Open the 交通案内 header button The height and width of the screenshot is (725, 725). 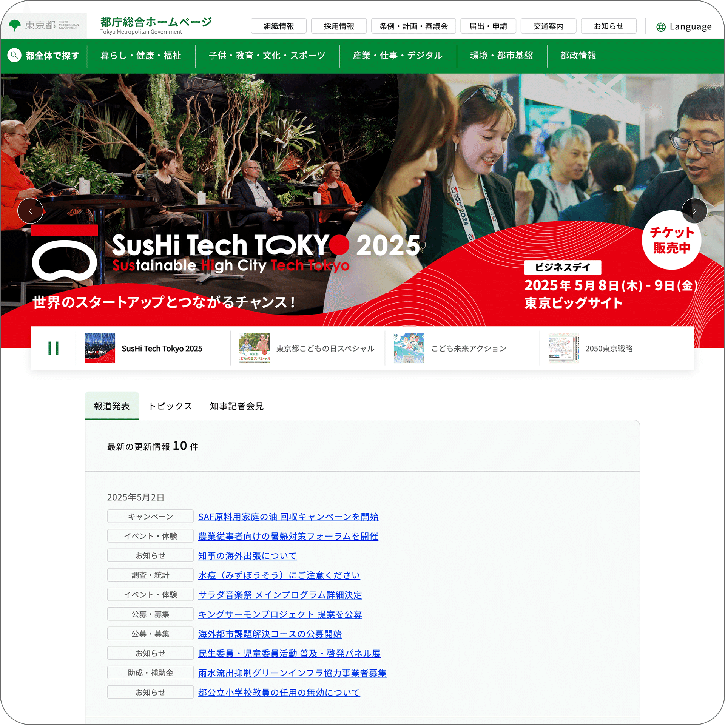pyautogui.click(x=548, y=26)
